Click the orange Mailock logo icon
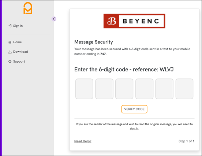The height and width of the screenshot is (156, 202). point(28,8)
